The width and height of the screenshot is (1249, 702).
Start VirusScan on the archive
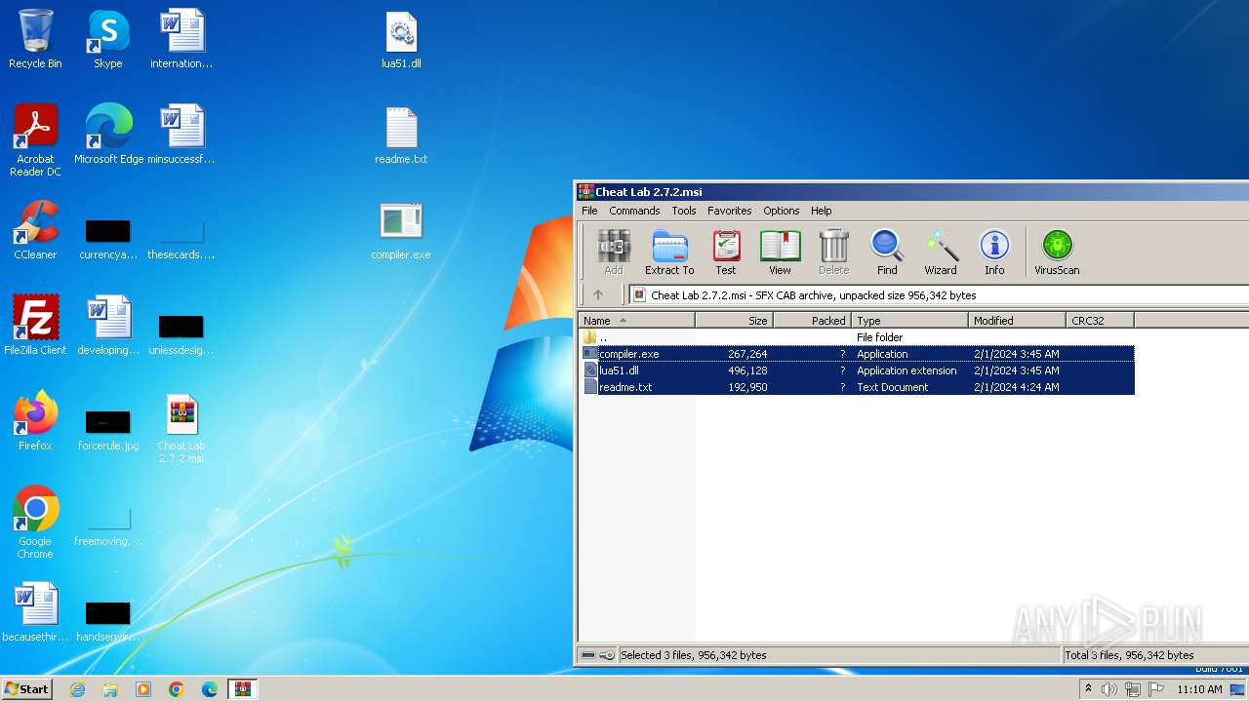coord(1057,253)
